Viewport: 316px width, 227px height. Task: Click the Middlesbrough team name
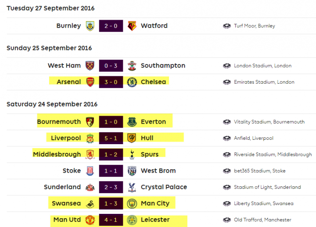click(x=57, y=154)
